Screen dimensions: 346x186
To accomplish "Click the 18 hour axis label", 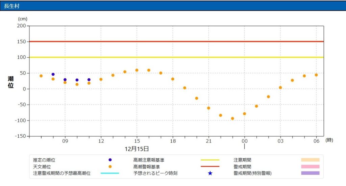I will (173, 141).
